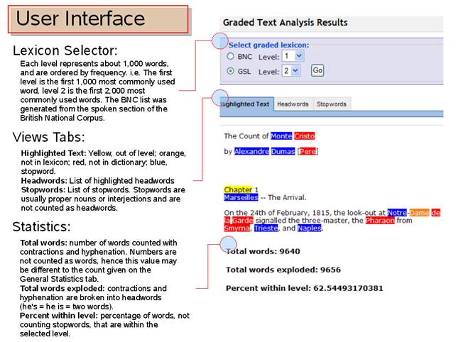
Task: Click the red highlighted word Garde
Action: coord(242,220)
